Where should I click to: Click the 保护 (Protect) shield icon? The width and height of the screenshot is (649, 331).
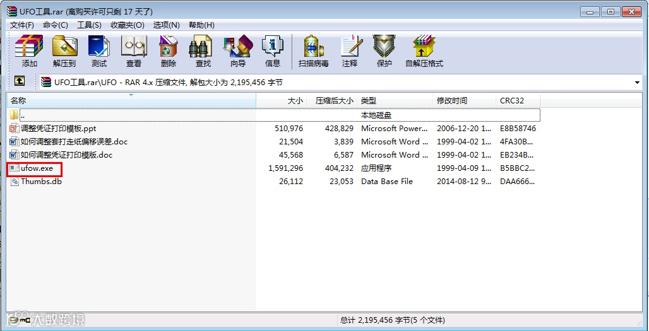pos(384,45)
